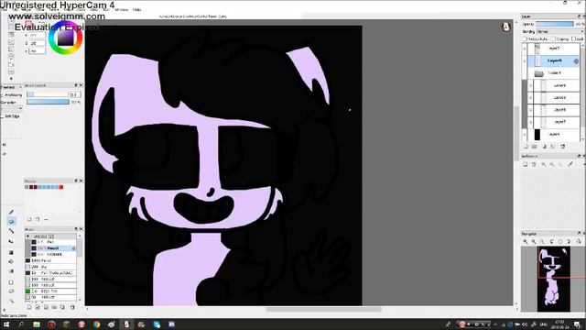Open the Window menu
Viewport: 586px width, 330px height.
coord(122,10)
